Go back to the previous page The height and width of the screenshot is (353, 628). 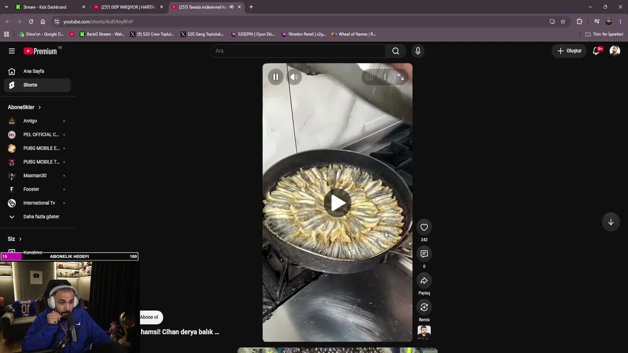coord(7,22)
